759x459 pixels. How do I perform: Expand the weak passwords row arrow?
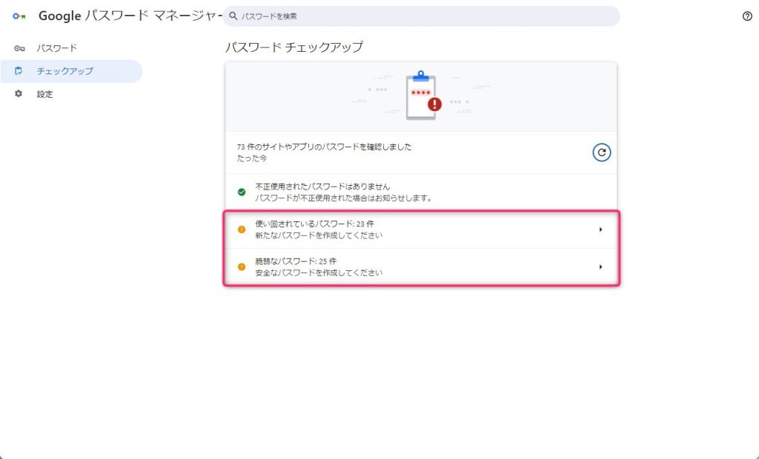click(600, 267)
